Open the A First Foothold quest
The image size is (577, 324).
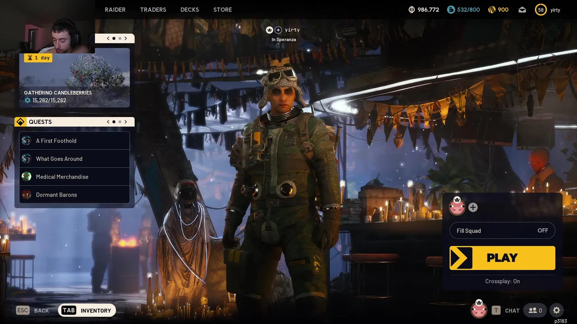74,141
